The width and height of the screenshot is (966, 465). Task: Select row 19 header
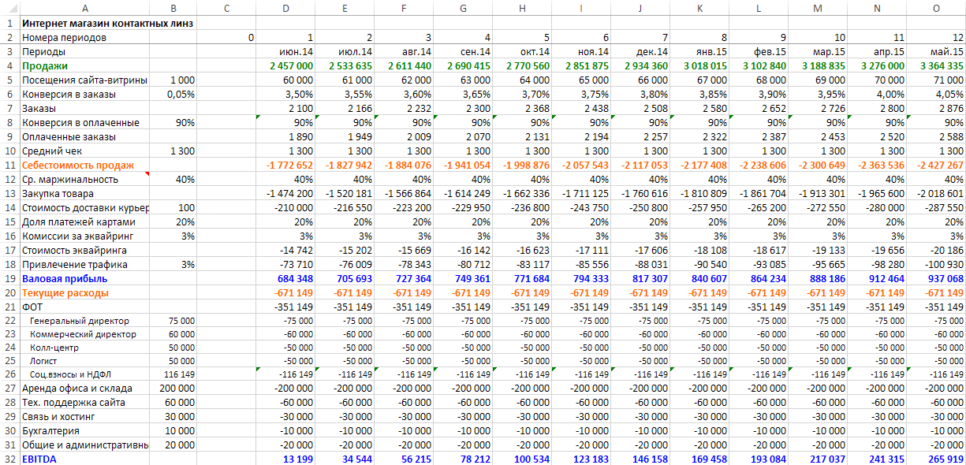tap(9, 278)
